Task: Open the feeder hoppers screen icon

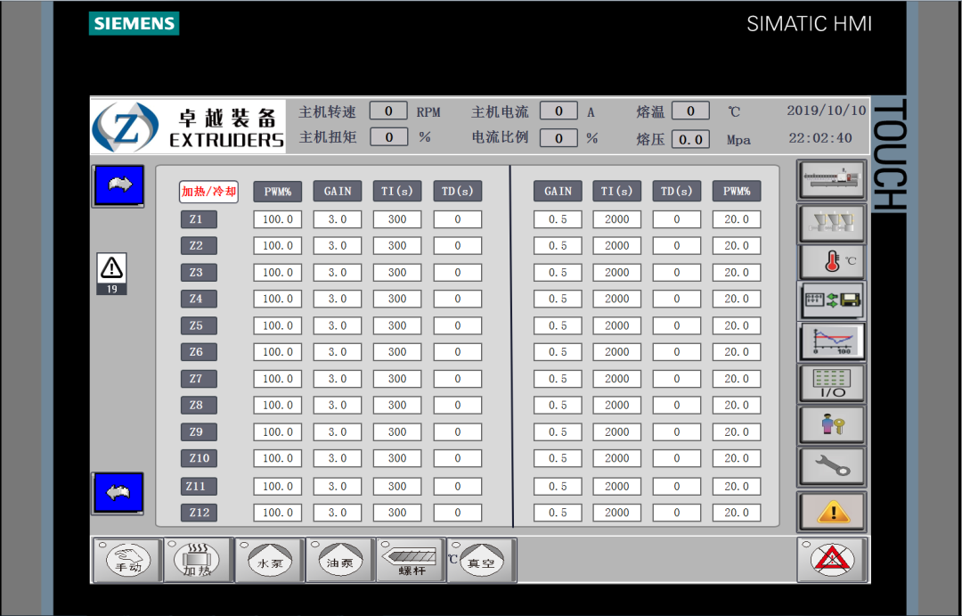Action: pos(831,221)
